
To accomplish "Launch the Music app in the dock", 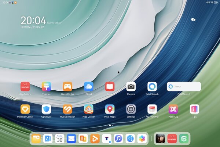I will (118, 139).
